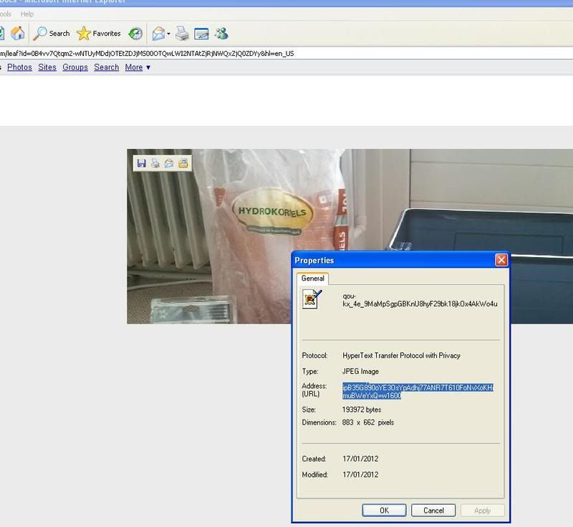The height and width of the screenshot is (527, 573).
Task: Open the Search magnifier in the toolbar
Action: pyautogui.click(x=52, y=33)
